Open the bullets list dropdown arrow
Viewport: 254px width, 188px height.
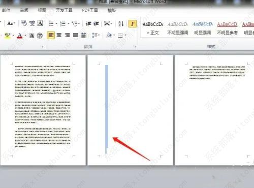56,24
